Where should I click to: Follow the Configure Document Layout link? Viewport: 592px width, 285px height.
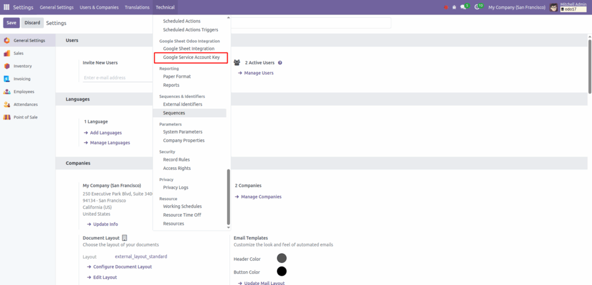coord(119,267)
